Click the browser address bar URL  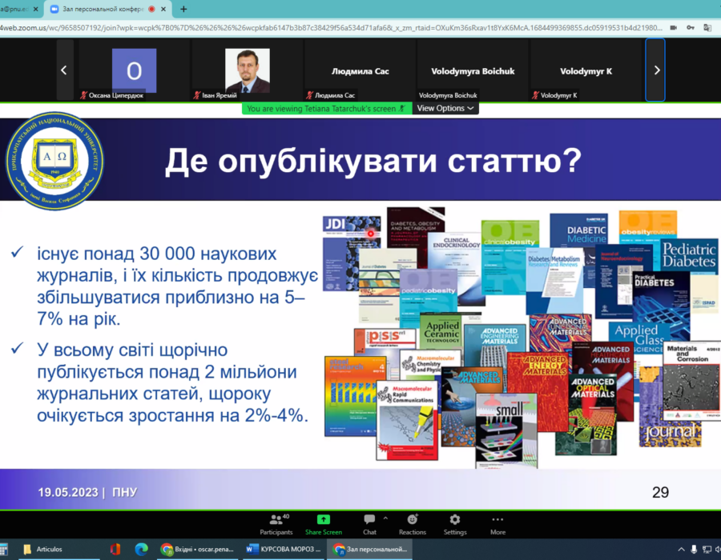pos(320,27)
